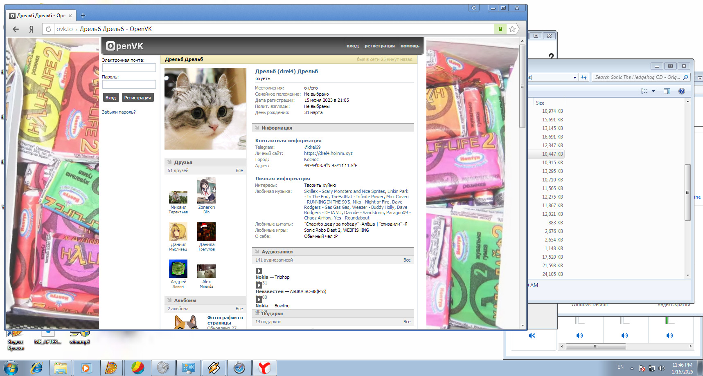Image resolution: width=703 pixels, height=376 pixels.
Task: Play the Nokia — Bowling track
Action: [x=259, y=300]
